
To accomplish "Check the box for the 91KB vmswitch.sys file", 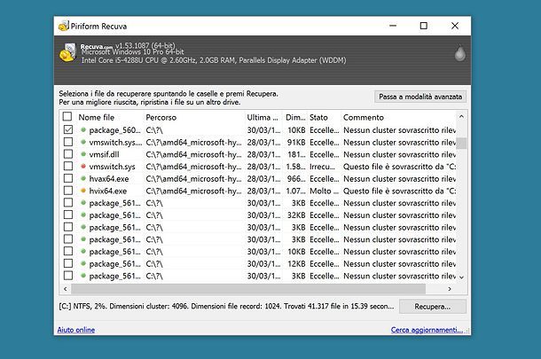I will (x=68, y=142).
